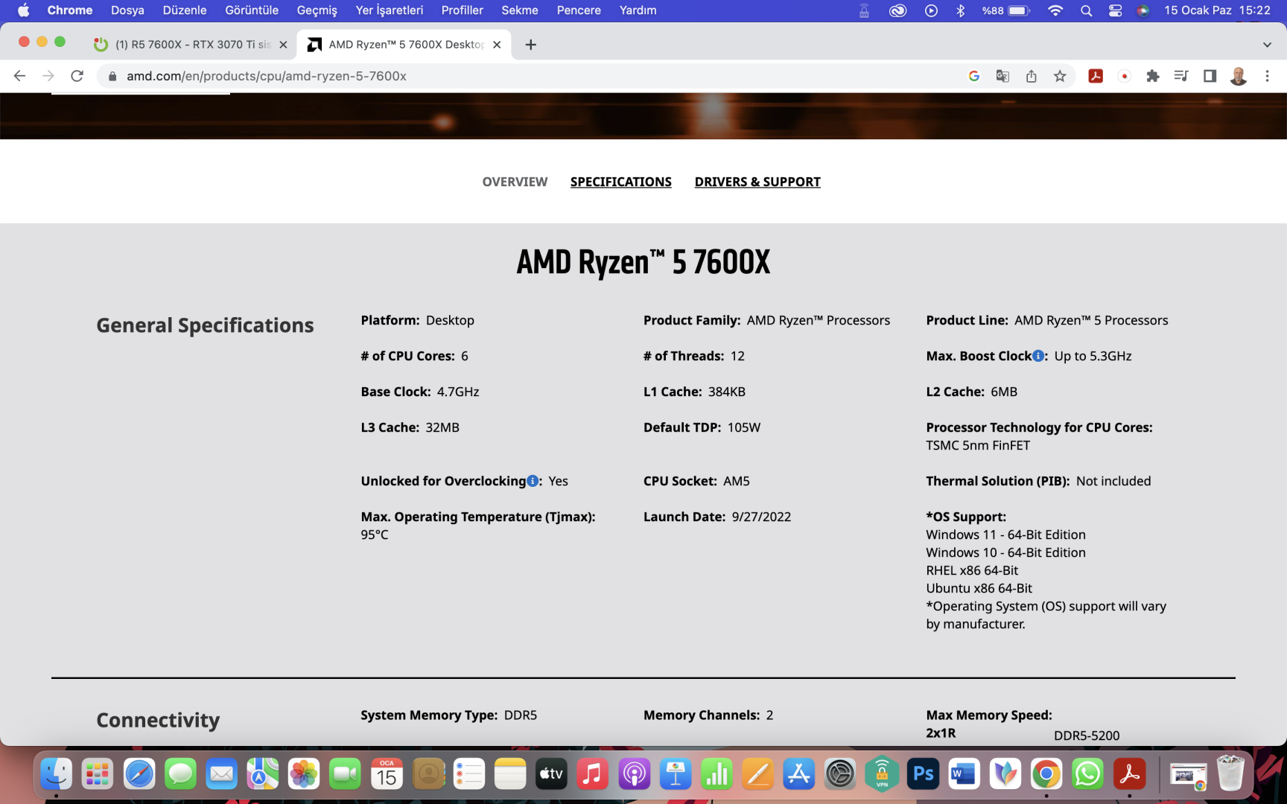The width and height of the screenshot is (1287, 804).
Task: Open the Apple menu
Action: (x=23, y=10)
